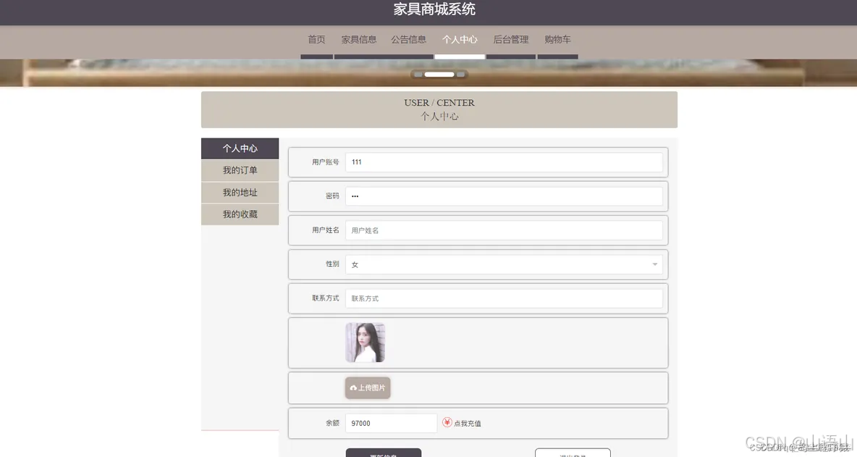The width and height of the screenshot is (857, 457).
Task: Click the right carousel dot
Action: (x=462, y=74)
